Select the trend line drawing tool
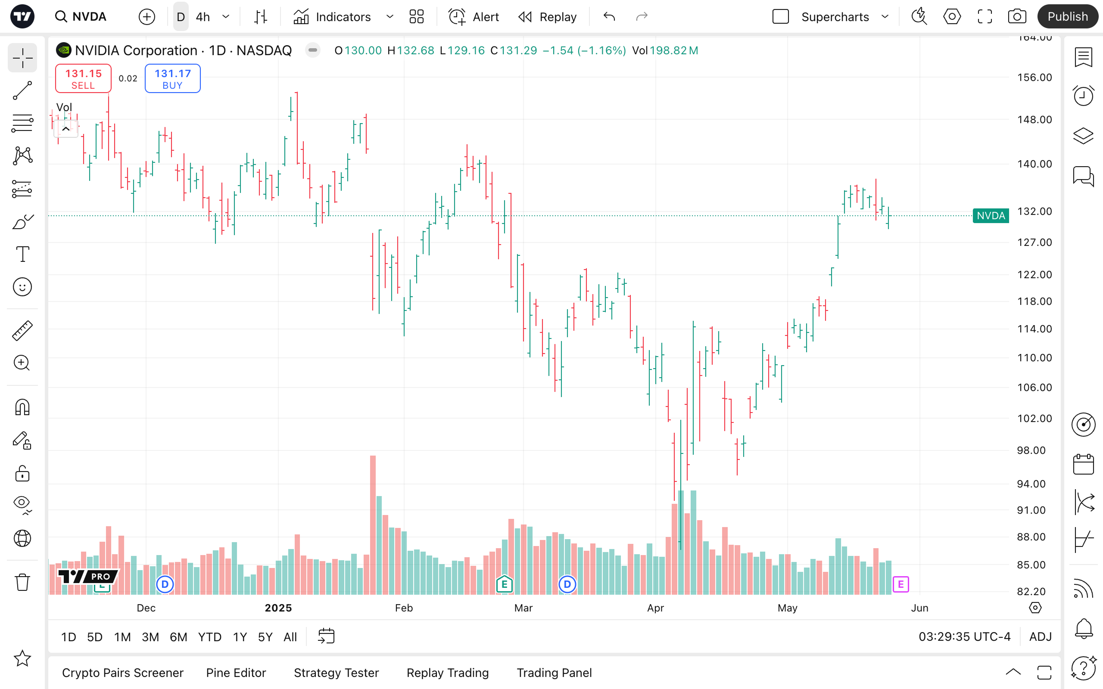1103x689 pixels. tap(22, 91)
